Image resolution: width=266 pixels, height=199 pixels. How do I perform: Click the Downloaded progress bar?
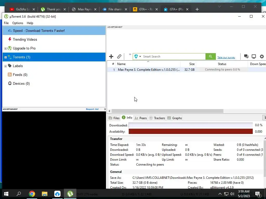[x=191, y=125]
